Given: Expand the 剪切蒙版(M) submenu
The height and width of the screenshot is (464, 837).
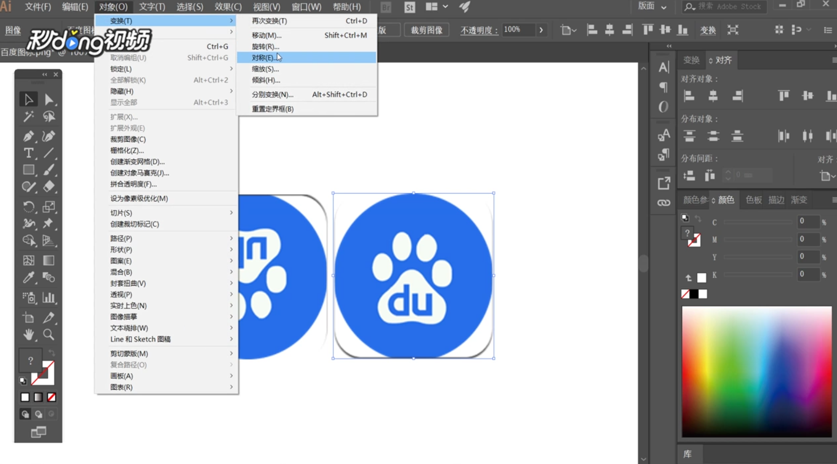Looking at the screenshot, I should click(x=166, y=354).
